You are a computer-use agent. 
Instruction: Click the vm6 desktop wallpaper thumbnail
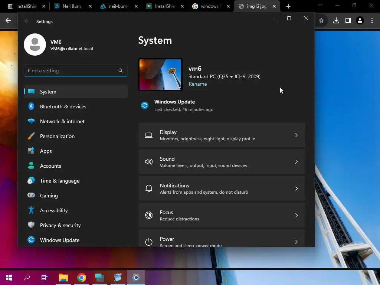pyautogui.click(x=160, y=75)
